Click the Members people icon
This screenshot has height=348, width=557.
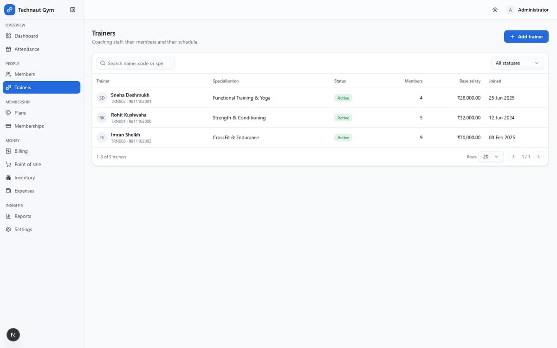(x=8, y=74)
